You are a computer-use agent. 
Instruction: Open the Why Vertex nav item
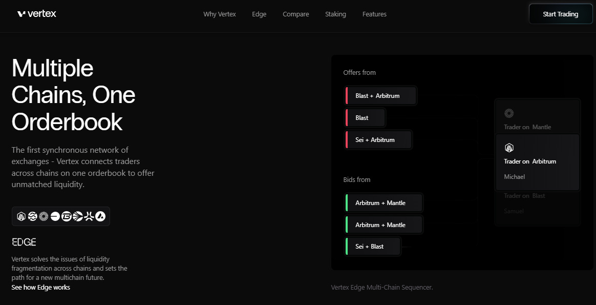220,14
